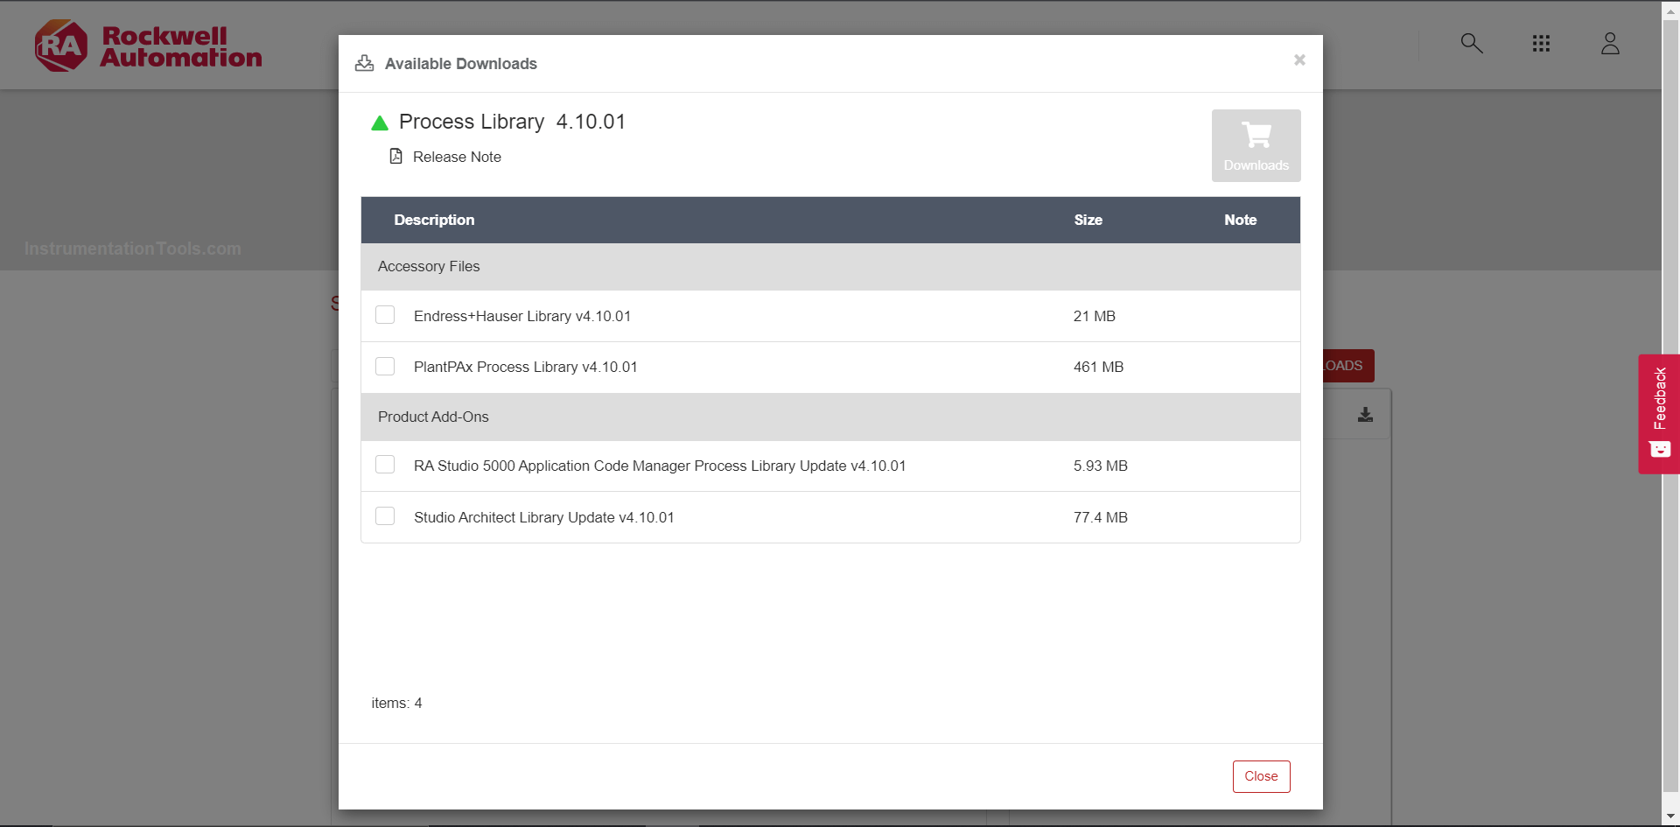Click the 21 MB size value
Viewport: 1680px width, 827px height.
point(1094,316)
